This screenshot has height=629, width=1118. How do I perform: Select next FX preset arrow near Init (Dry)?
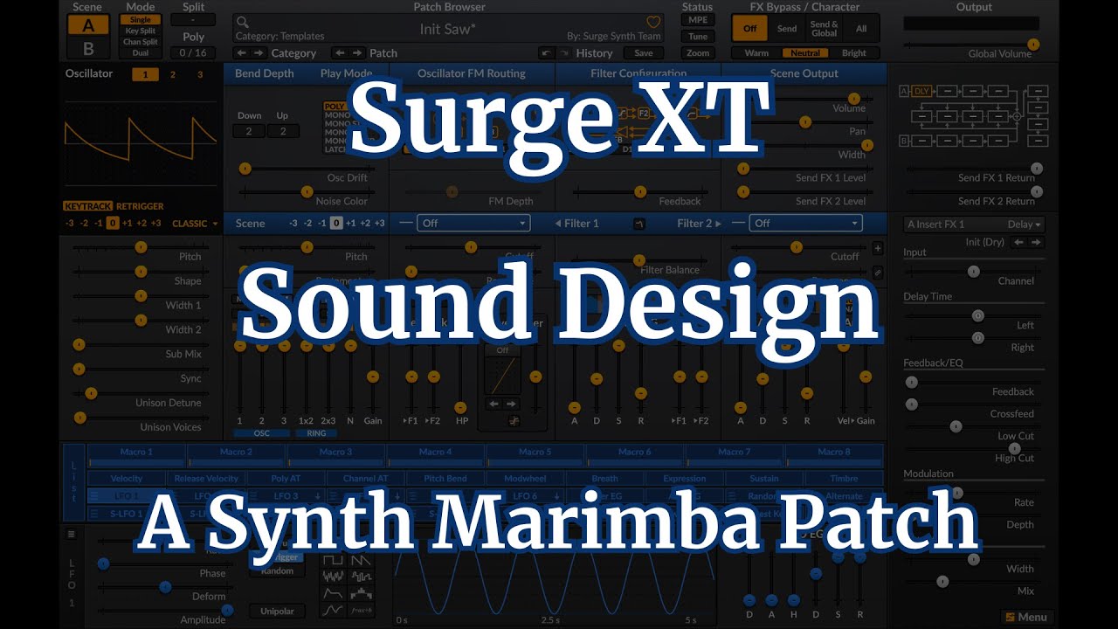(1036, 242)
